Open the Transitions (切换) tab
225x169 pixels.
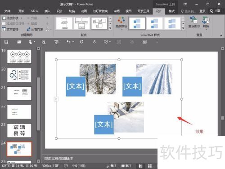click(x=72, y=11)
